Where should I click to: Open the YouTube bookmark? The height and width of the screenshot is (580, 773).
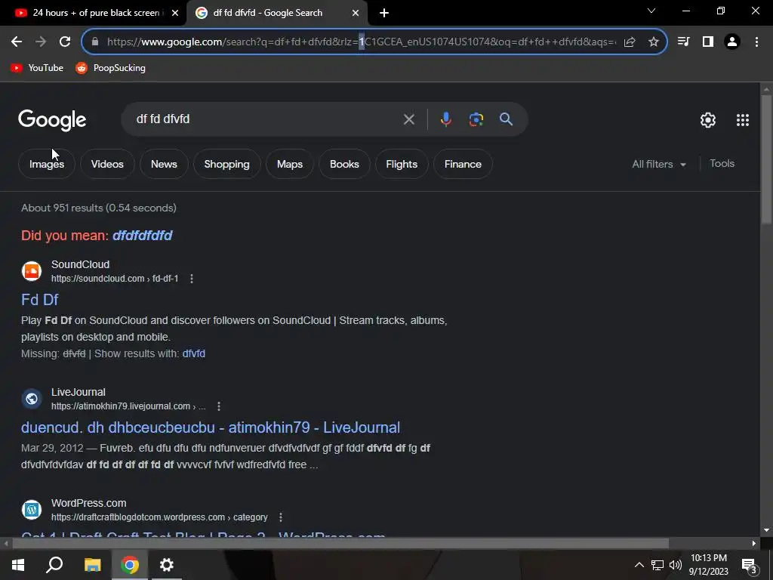point(37,68)
